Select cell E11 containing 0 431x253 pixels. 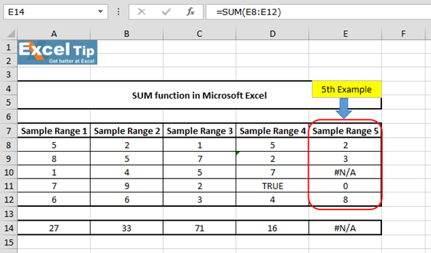pyautogui.click(x=345, y=186)
